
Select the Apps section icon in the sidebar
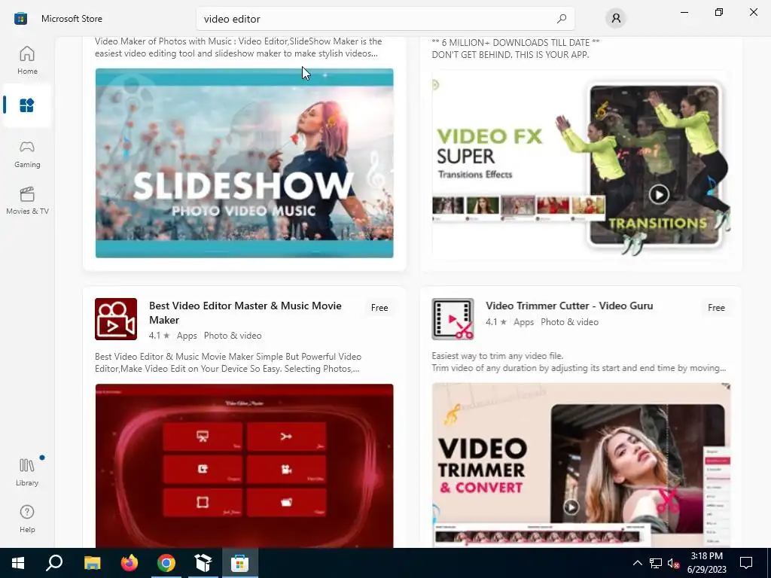27,105
